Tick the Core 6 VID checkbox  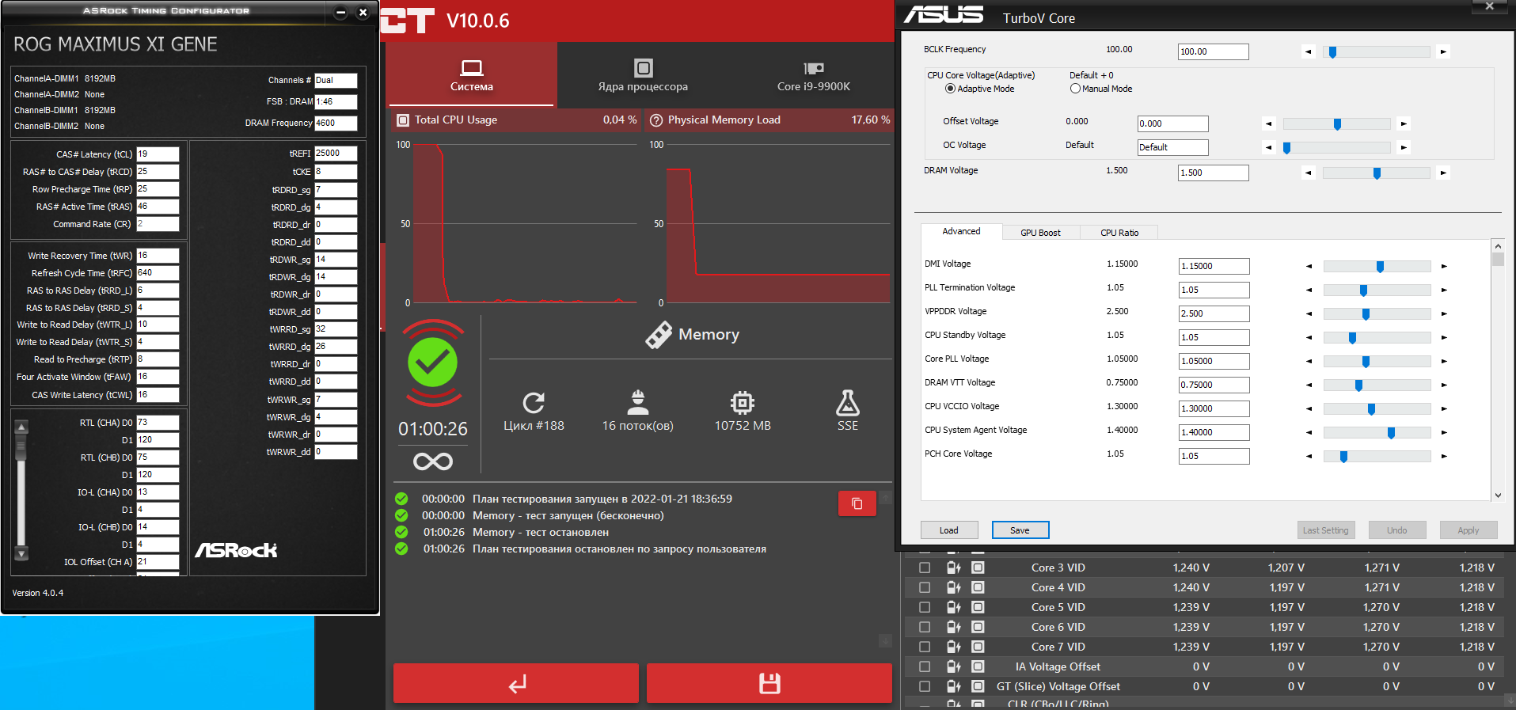pos(925,627)
